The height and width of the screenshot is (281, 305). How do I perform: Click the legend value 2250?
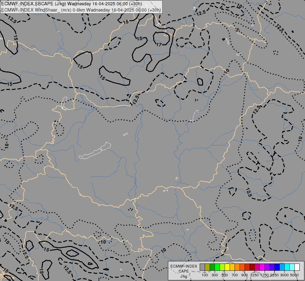click(x=274, y=275)
